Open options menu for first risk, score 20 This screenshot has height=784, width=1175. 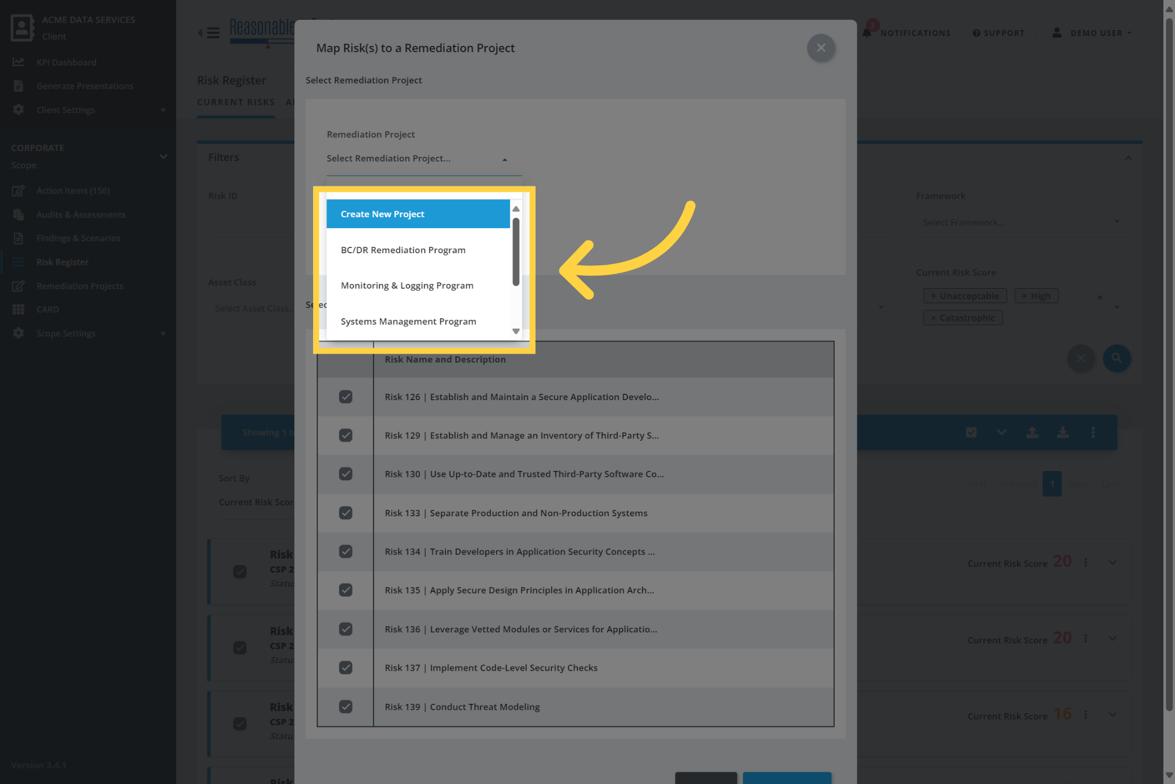click(1085, 562)
